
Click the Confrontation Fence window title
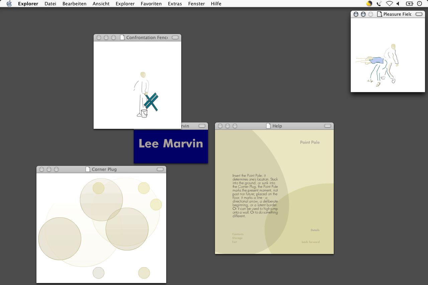pyautogui.click(x=147, y=37)
